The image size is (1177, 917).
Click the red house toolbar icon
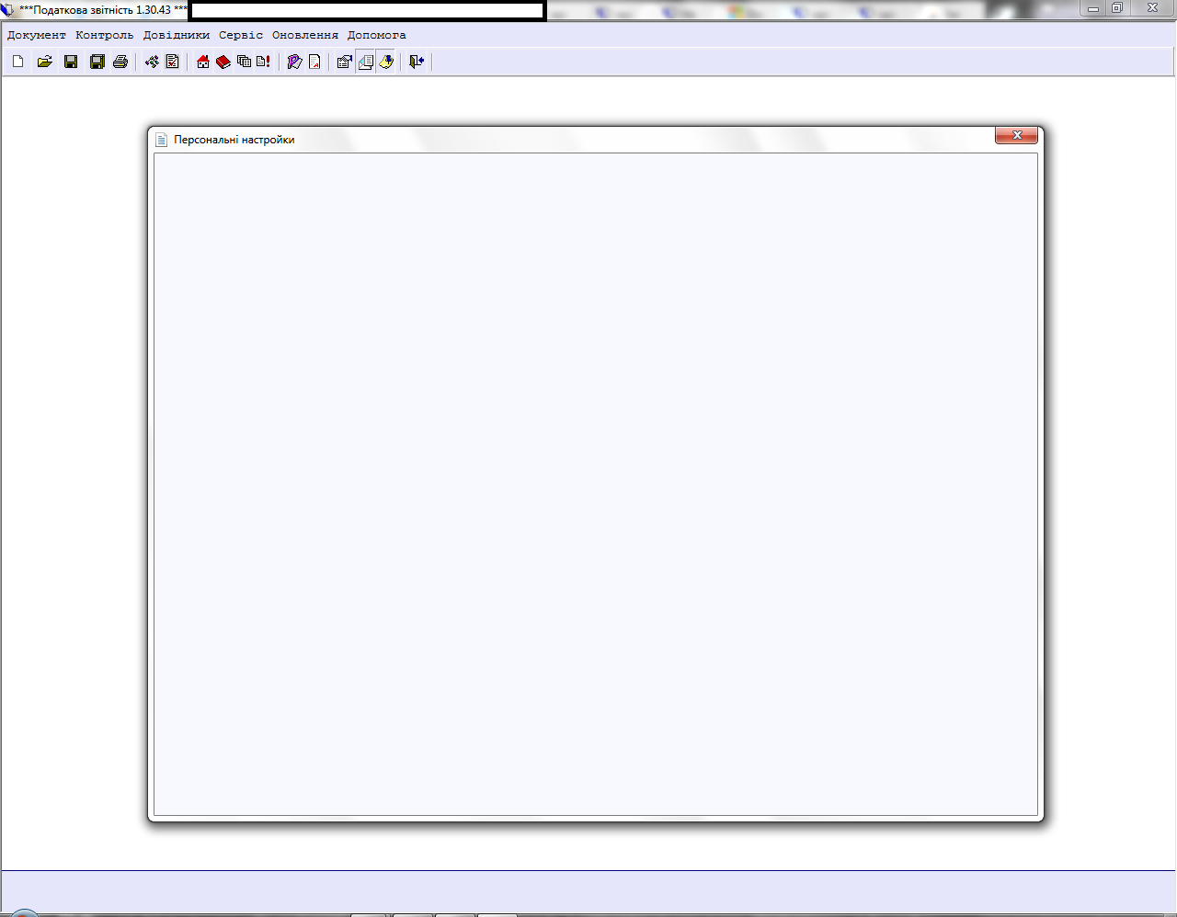pyautogui.click(x=203, y=62)
